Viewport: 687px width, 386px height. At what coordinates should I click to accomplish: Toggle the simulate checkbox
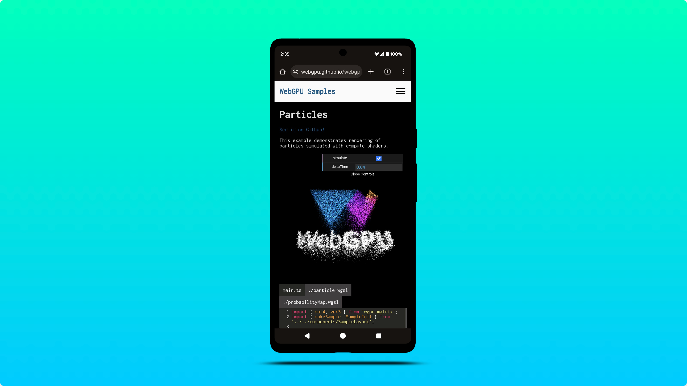(x=379, y=158)
